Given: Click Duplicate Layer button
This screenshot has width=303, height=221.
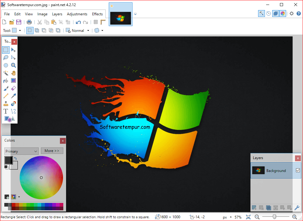Looking at the screenshot, I should click(268, 208).
